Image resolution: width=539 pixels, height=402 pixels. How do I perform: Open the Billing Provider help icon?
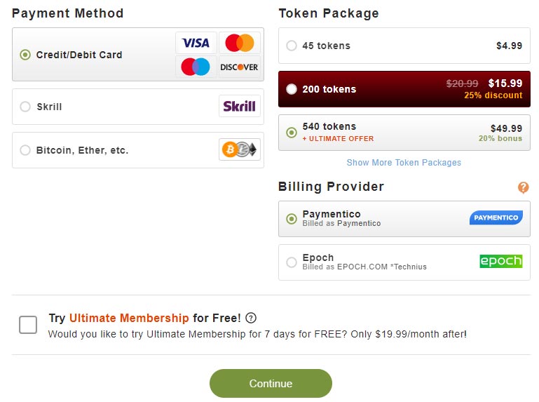point(523,187)
